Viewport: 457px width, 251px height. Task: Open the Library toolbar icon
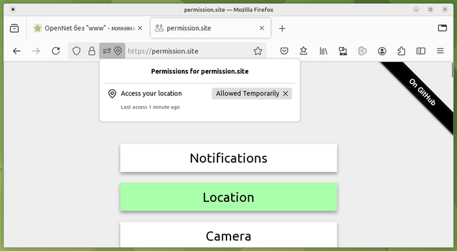323,51
